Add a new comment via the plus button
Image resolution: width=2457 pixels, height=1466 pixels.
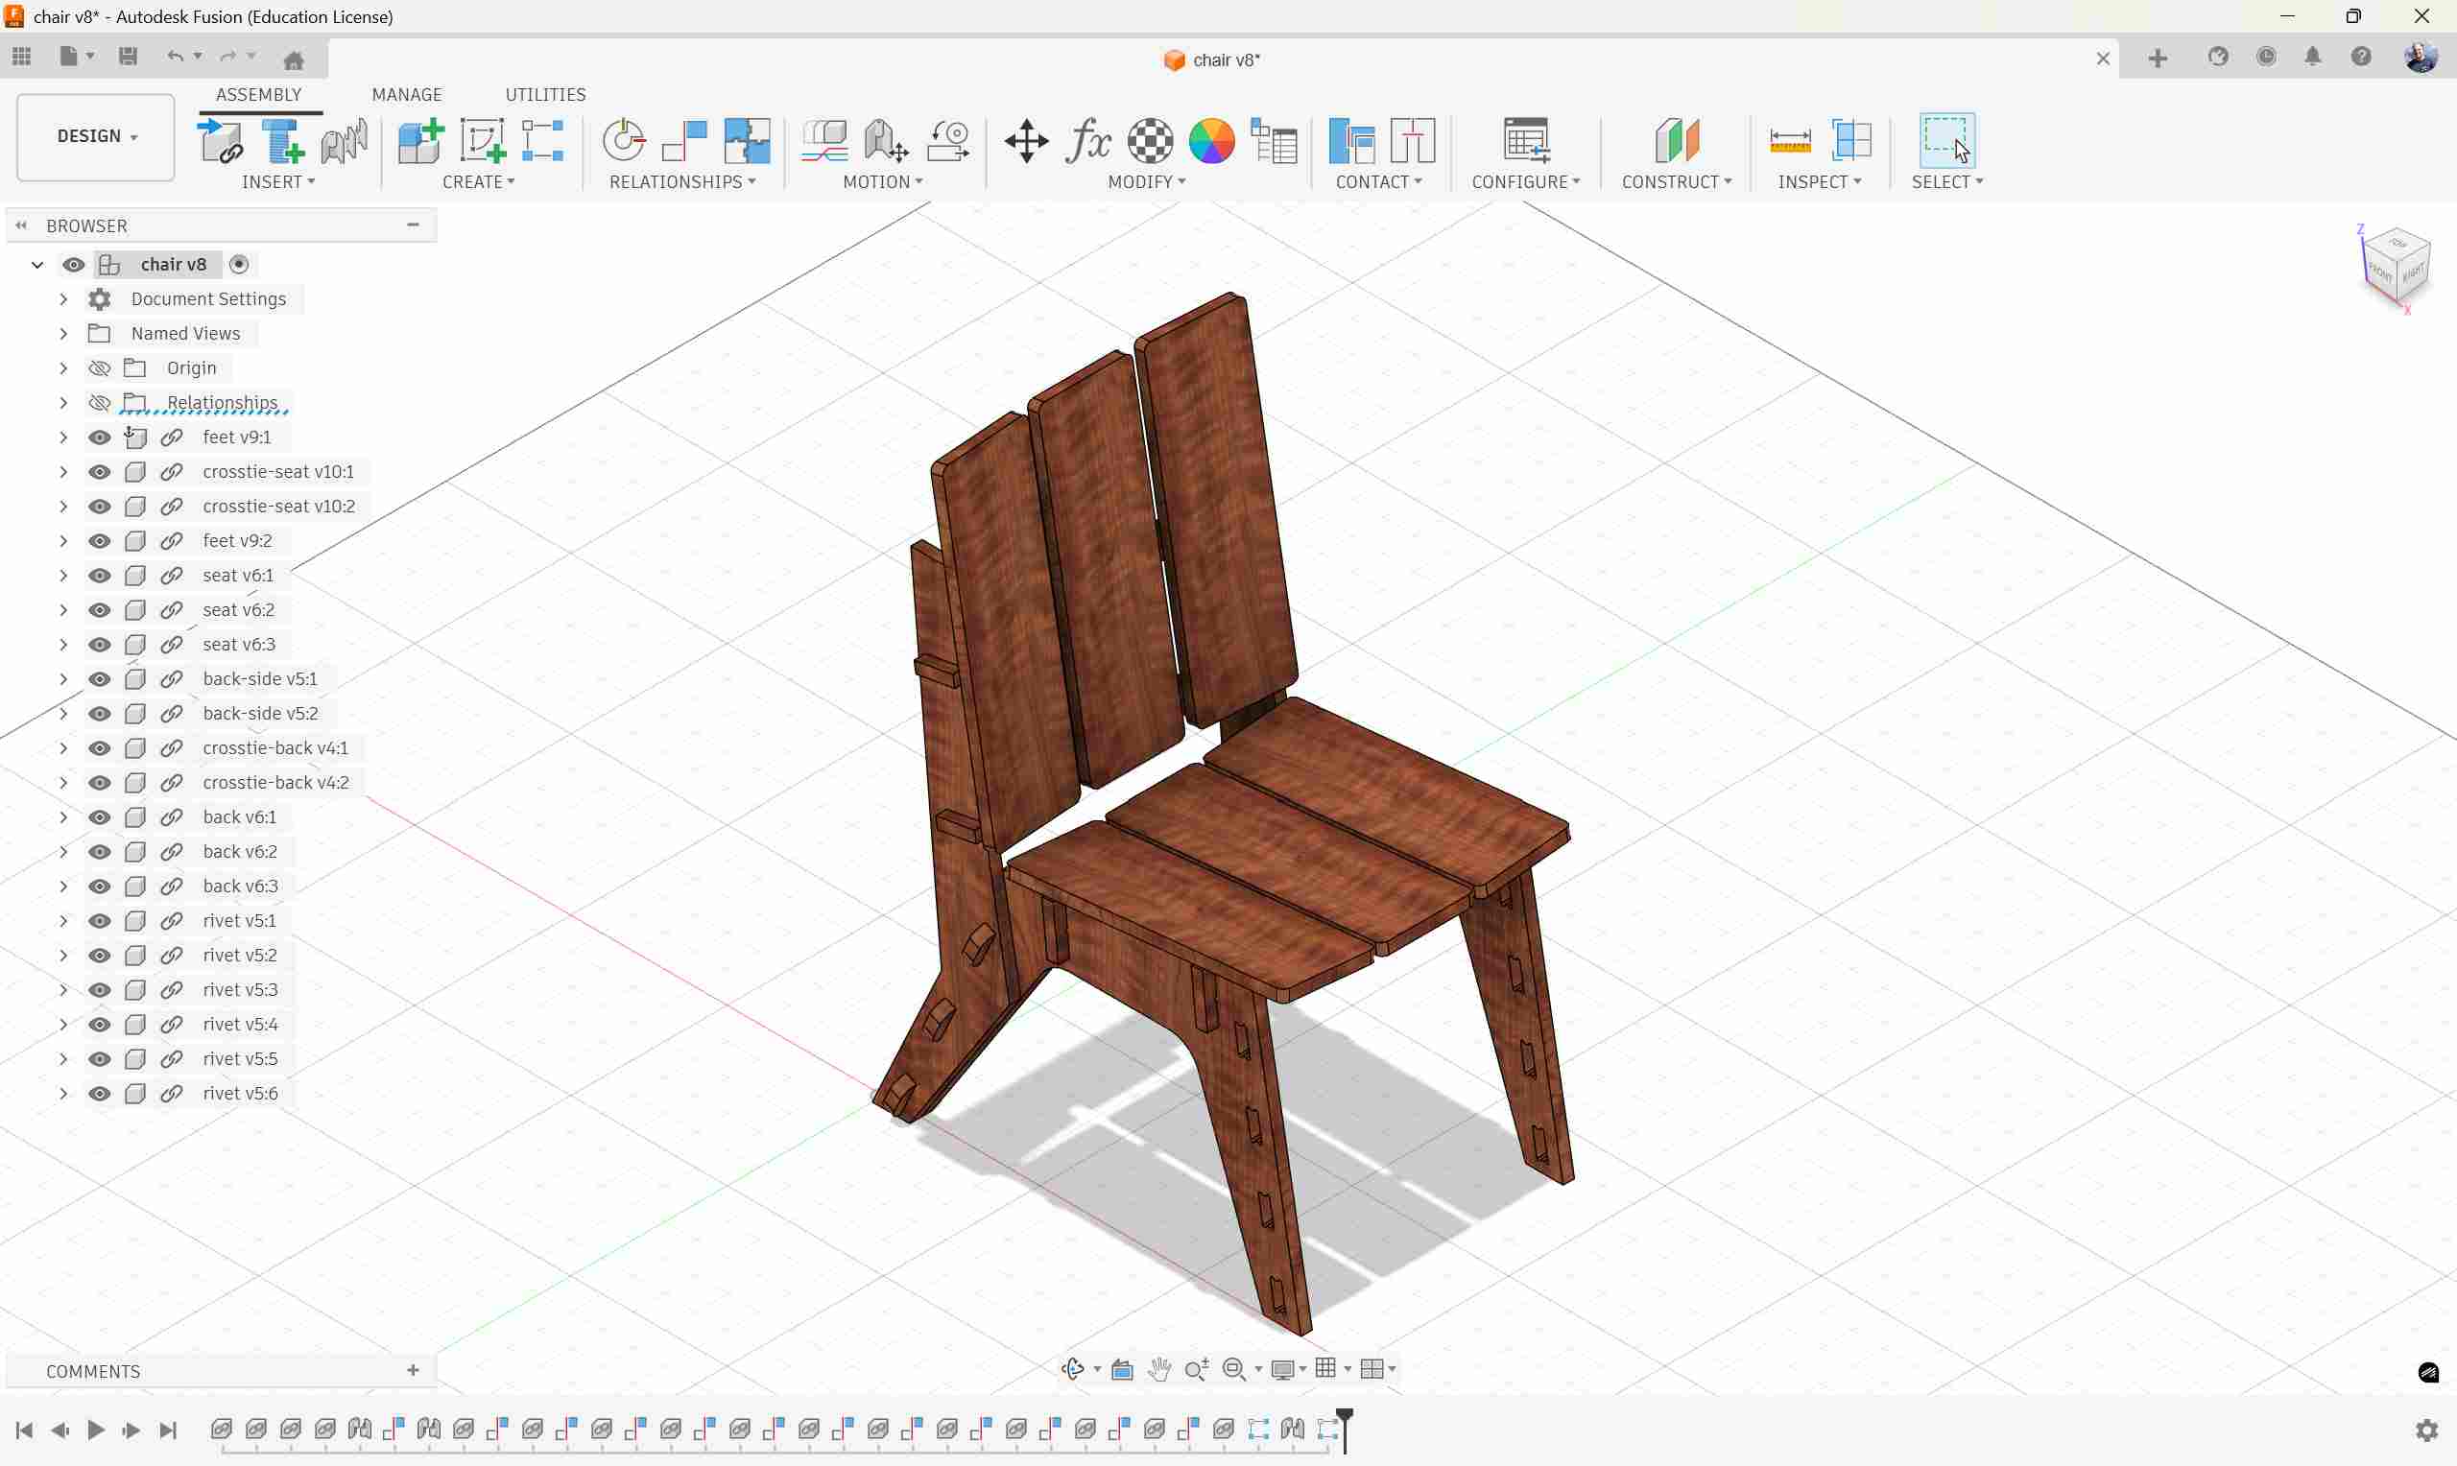click(x=413, y=1370)
